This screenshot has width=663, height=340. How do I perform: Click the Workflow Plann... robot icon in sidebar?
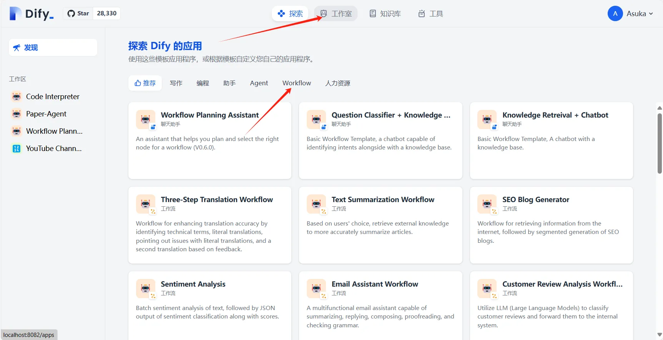[17, 131]
